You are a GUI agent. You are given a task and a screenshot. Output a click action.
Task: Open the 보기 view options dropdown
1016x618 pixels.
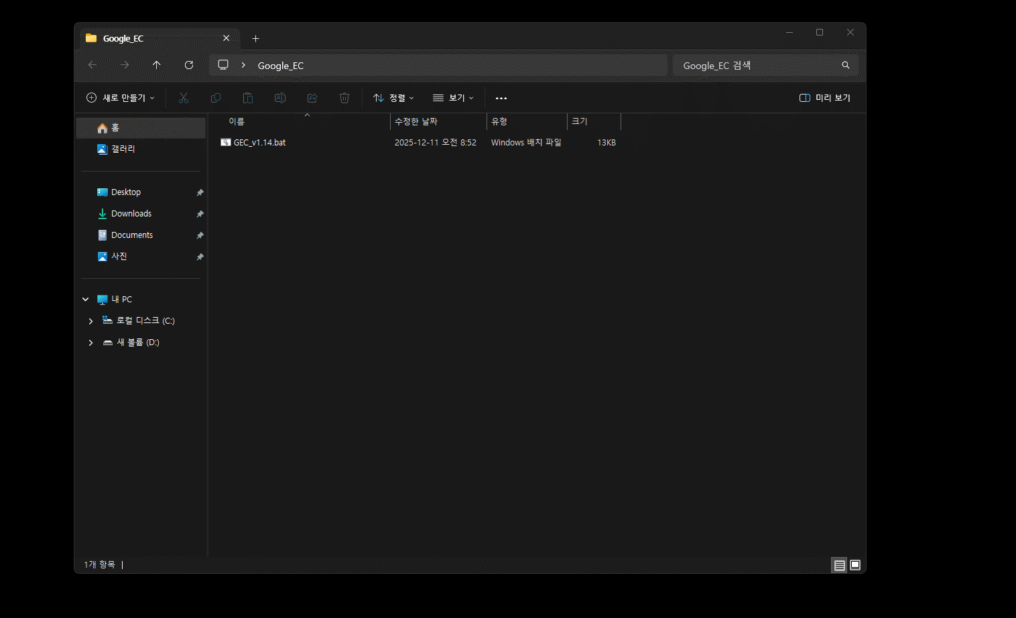[x=453, y=98]
